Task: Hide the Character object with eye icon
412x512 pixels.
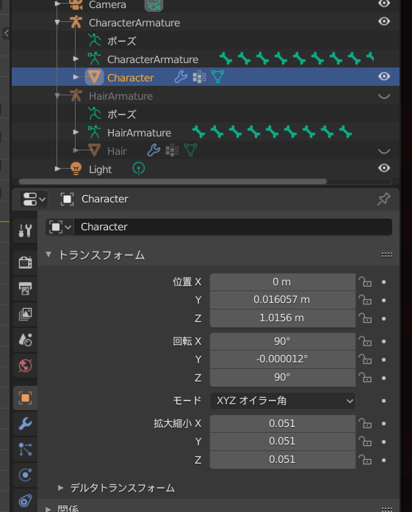Action: pyautogui.click(x=384, y=76)
